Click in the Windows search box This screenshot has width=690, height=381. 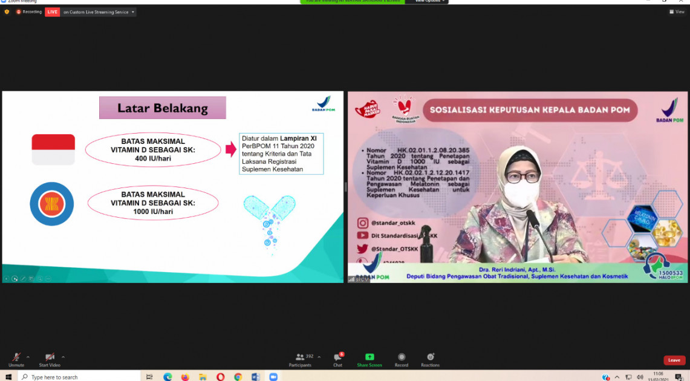click(79, 377)
